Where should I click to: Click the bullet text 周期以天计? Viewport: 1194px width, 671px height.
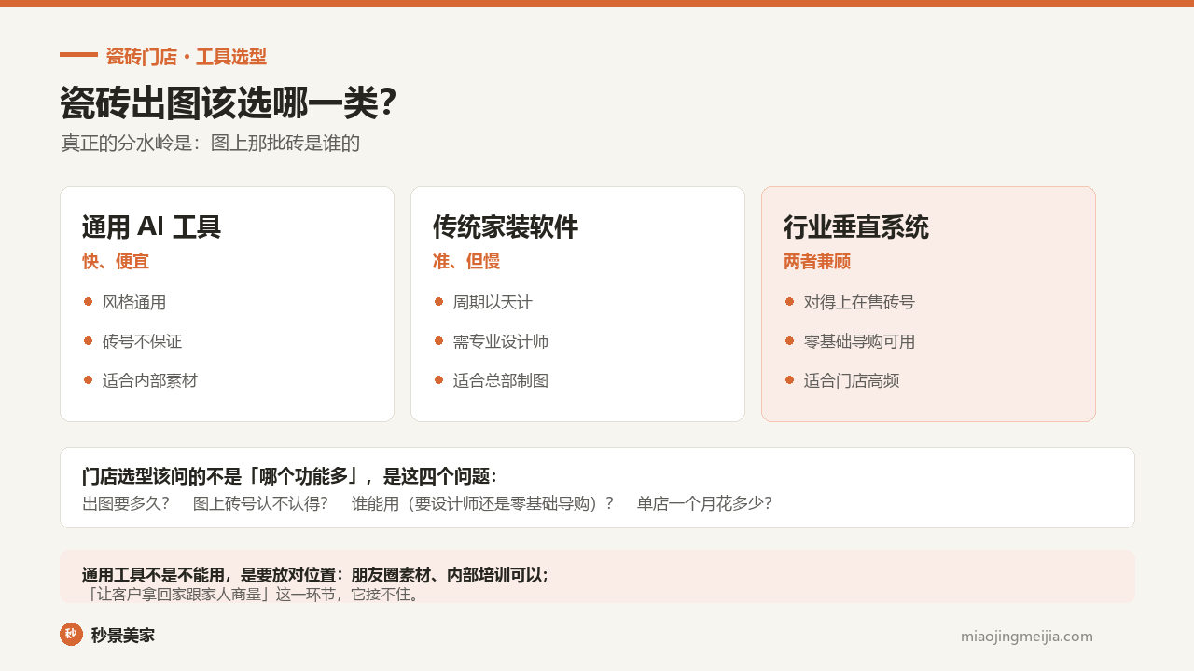pos(493,303)
